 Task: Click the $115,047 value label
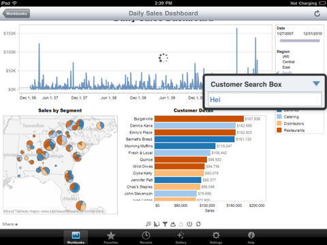coord(224,146)
